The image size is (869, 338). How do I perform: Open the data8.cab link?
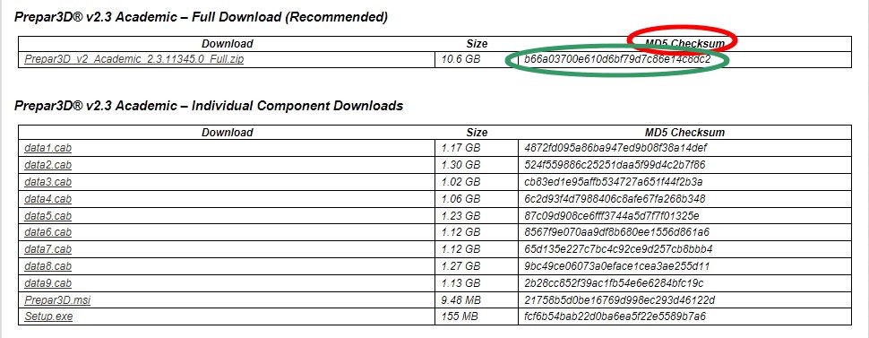47,266
